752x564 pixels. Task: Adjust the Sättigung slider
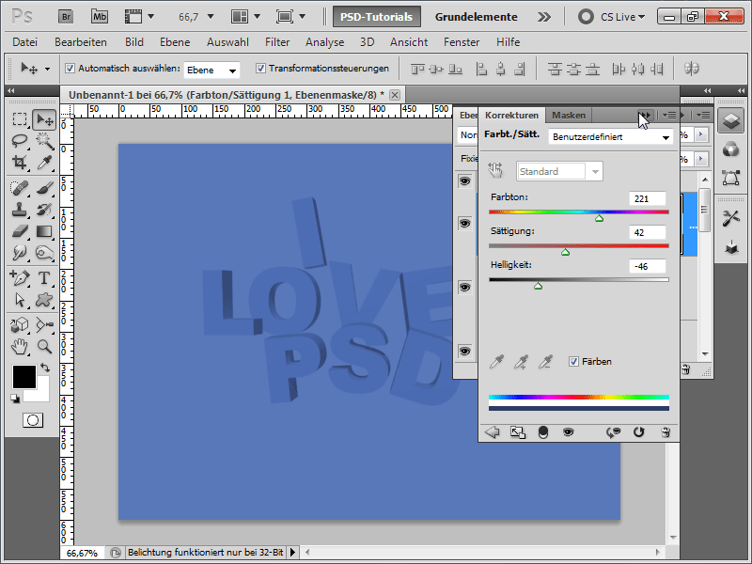(566, 252)
